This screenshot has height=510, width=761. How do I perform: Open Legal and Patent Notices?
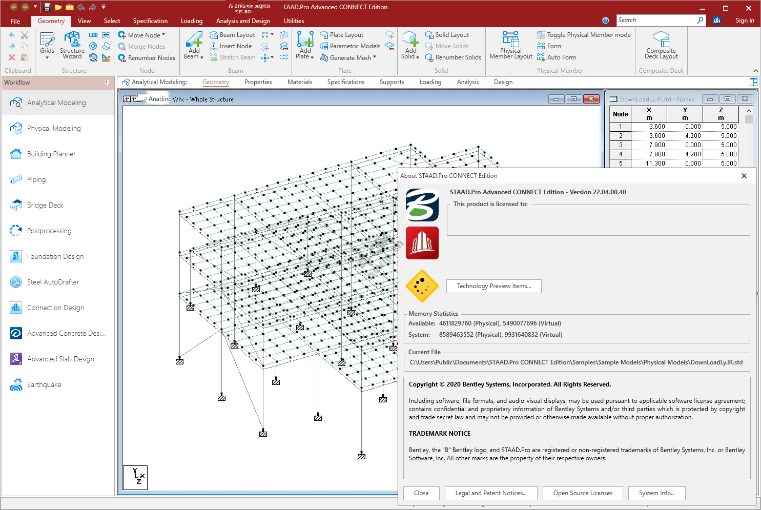[491, 493]
